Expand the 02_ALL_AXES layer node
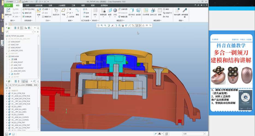255x136 pixels. pyautogui.click(x=7, y=107)
